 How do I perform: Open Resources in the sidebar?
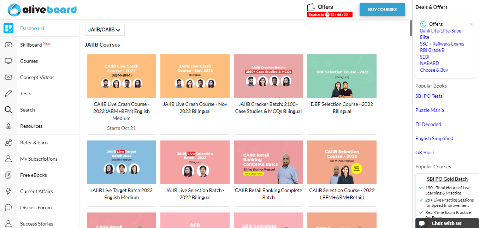pos(31,126)
